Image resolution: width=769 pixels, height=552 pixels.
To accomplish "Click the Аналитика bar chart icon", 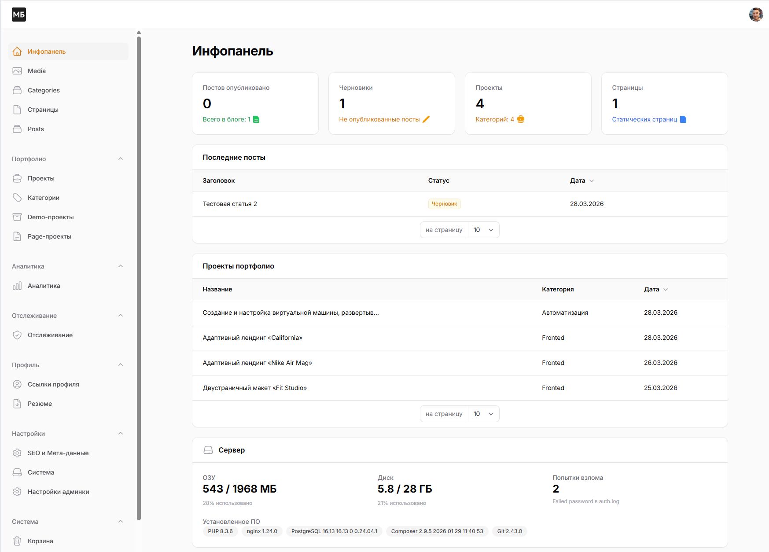I will (x=17, y=286).
